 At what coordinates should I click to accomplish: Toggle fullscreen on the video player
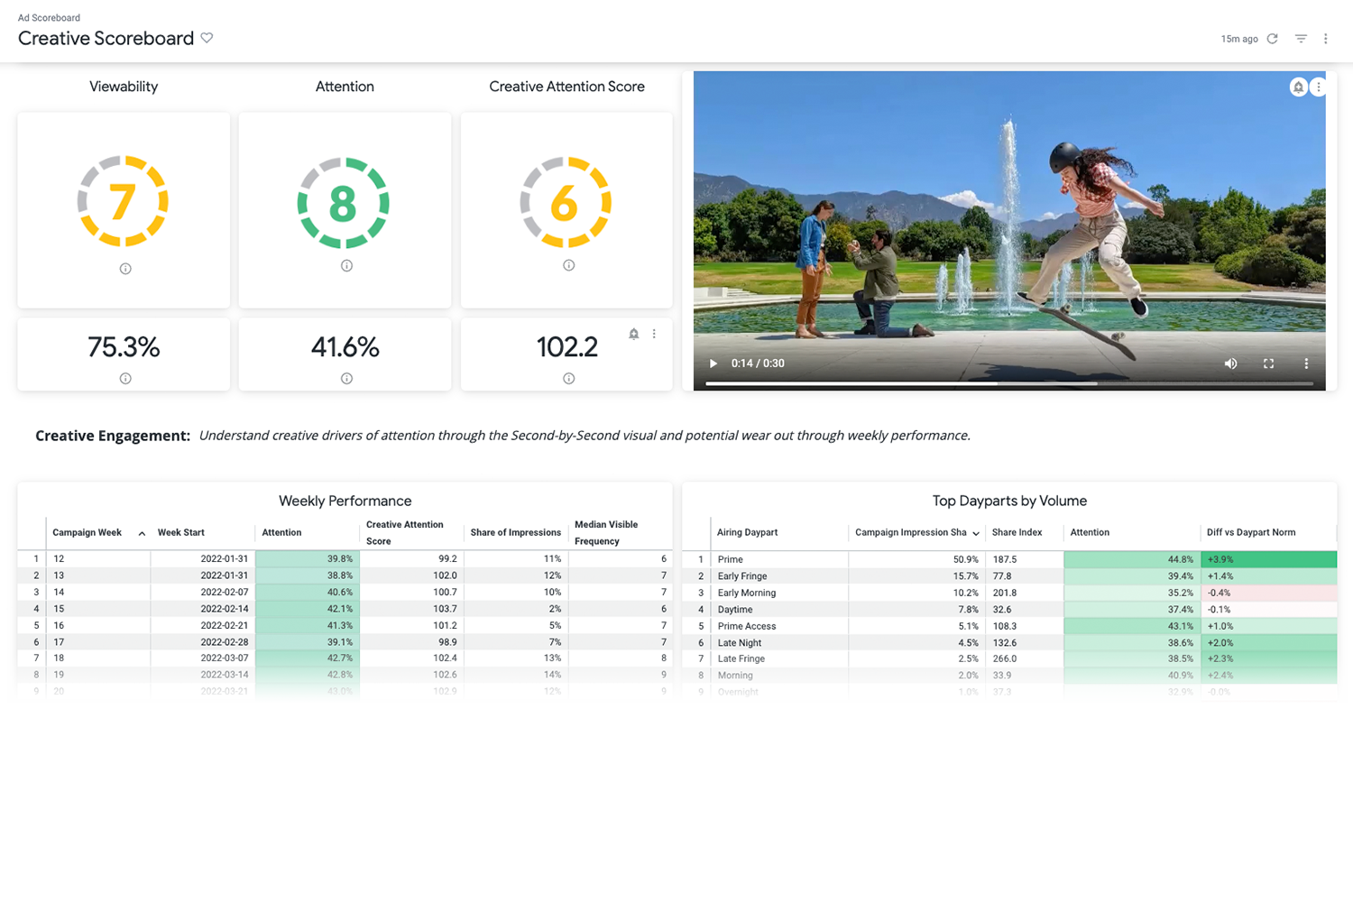click(x=1268, y=363)
